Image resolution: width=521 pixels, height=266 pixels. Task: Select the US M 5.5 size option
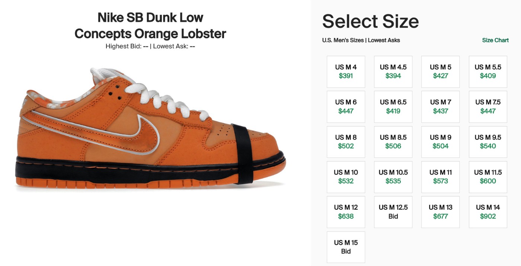(488, 72)
